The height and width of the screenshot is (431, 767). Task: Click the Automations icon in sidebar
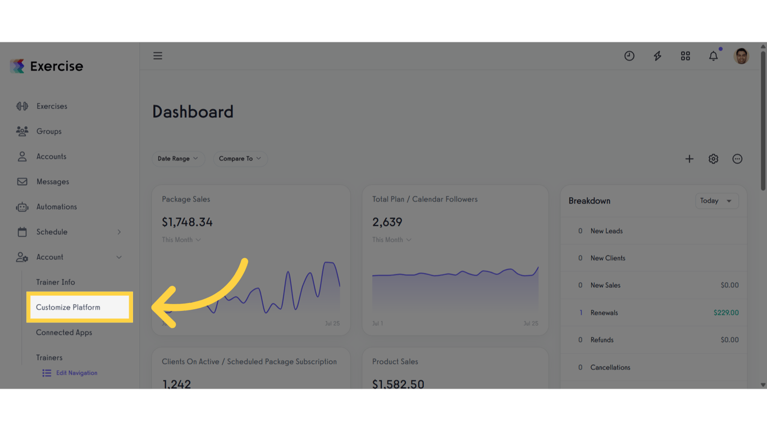[x=22, y=207]
